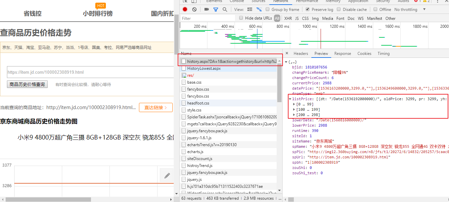Select the siteDiscount.js request
The image size is (449, 202).
(x=228, y=159)
